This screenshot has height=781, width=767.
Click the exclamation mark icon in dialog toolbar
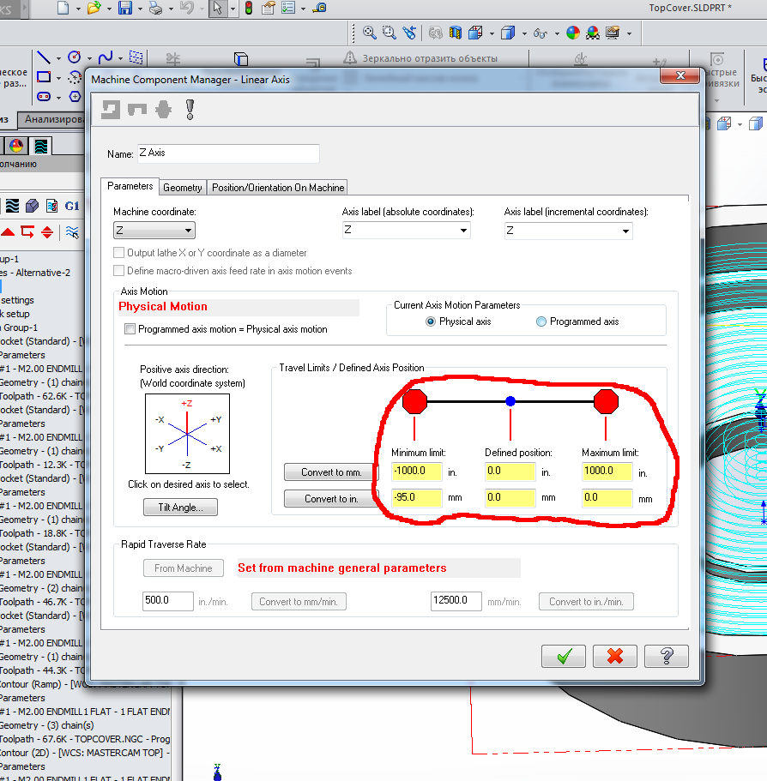pos(190,109)
